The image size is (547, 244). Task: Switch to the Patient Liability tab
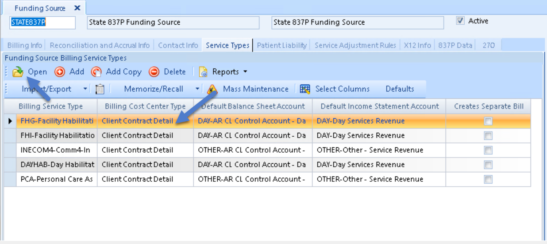click(281, 45)
